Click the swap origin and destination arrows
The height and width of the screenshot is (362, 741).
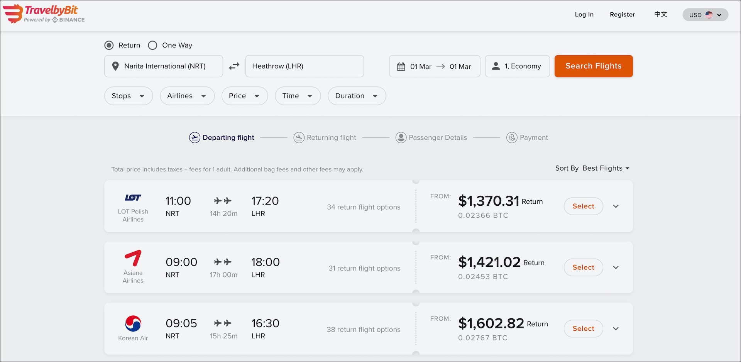pos(234,66)
